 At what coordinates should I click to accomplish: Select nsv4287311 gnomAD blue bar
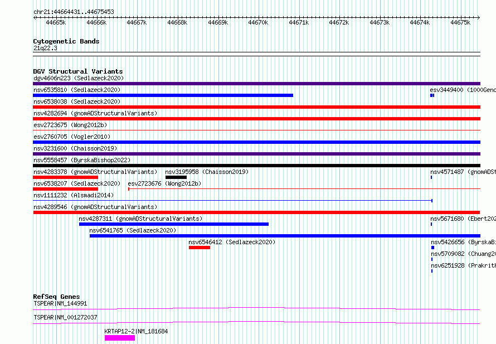coord(174,224)
